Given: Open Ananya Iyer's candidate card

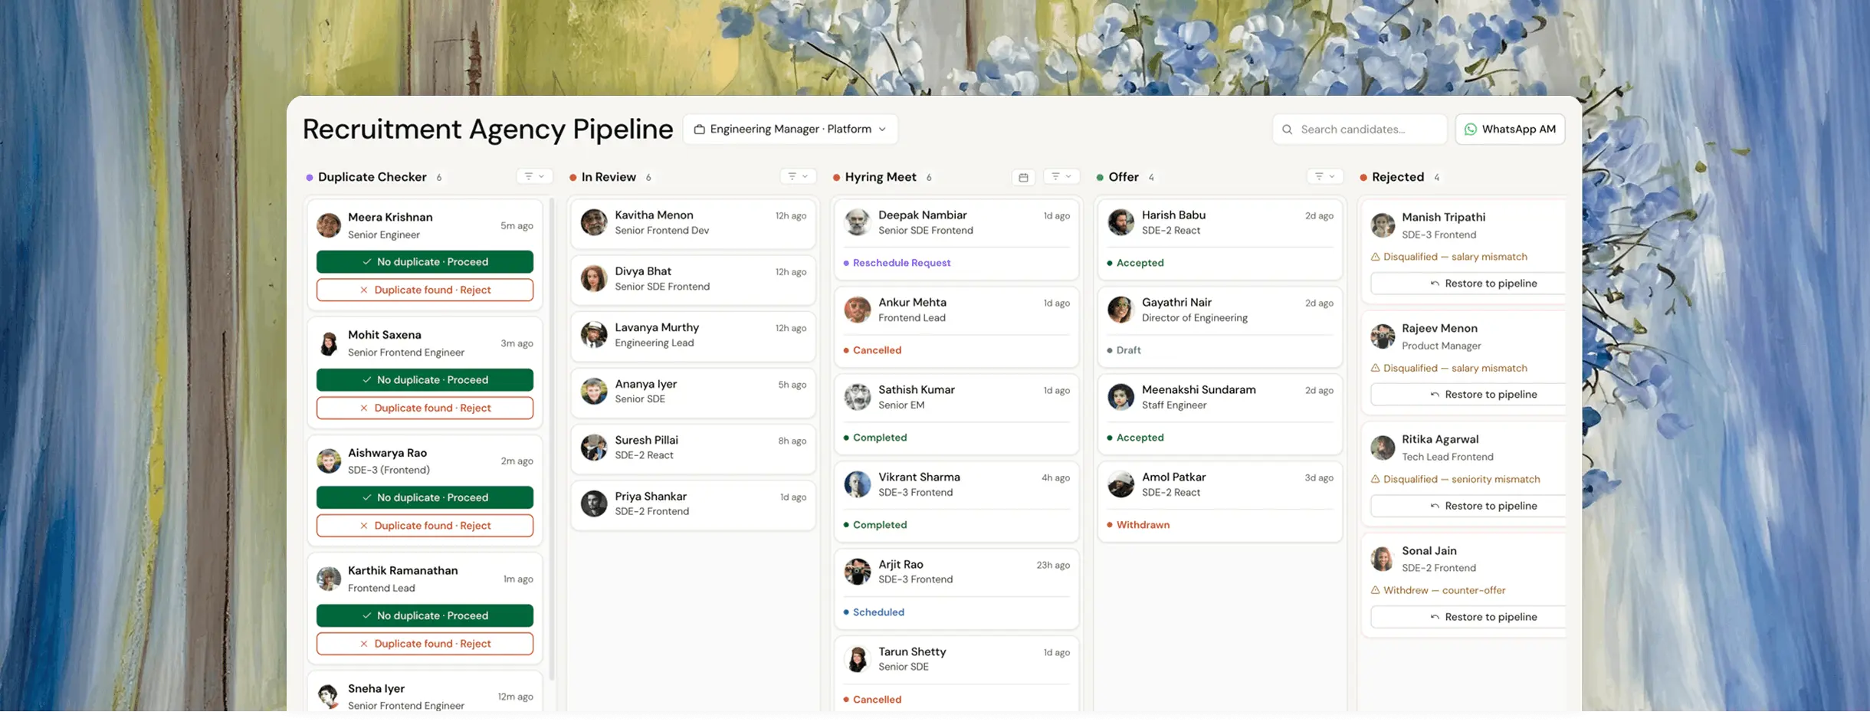Looking at the screenshot, I should 693,392.
